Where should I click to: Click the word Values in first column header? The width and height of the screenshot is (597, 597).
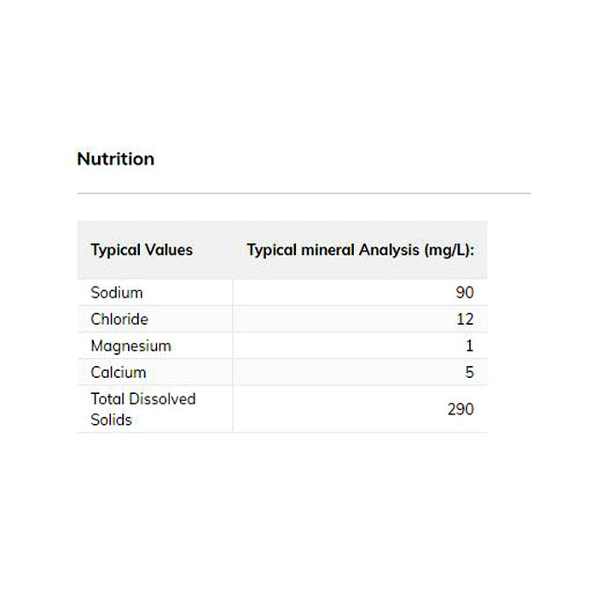[170, 250]
